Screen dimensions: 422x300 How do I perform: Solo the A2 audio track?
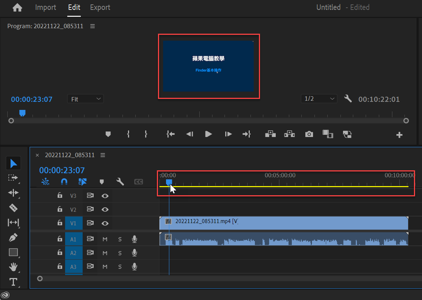[x=120, y=253]
